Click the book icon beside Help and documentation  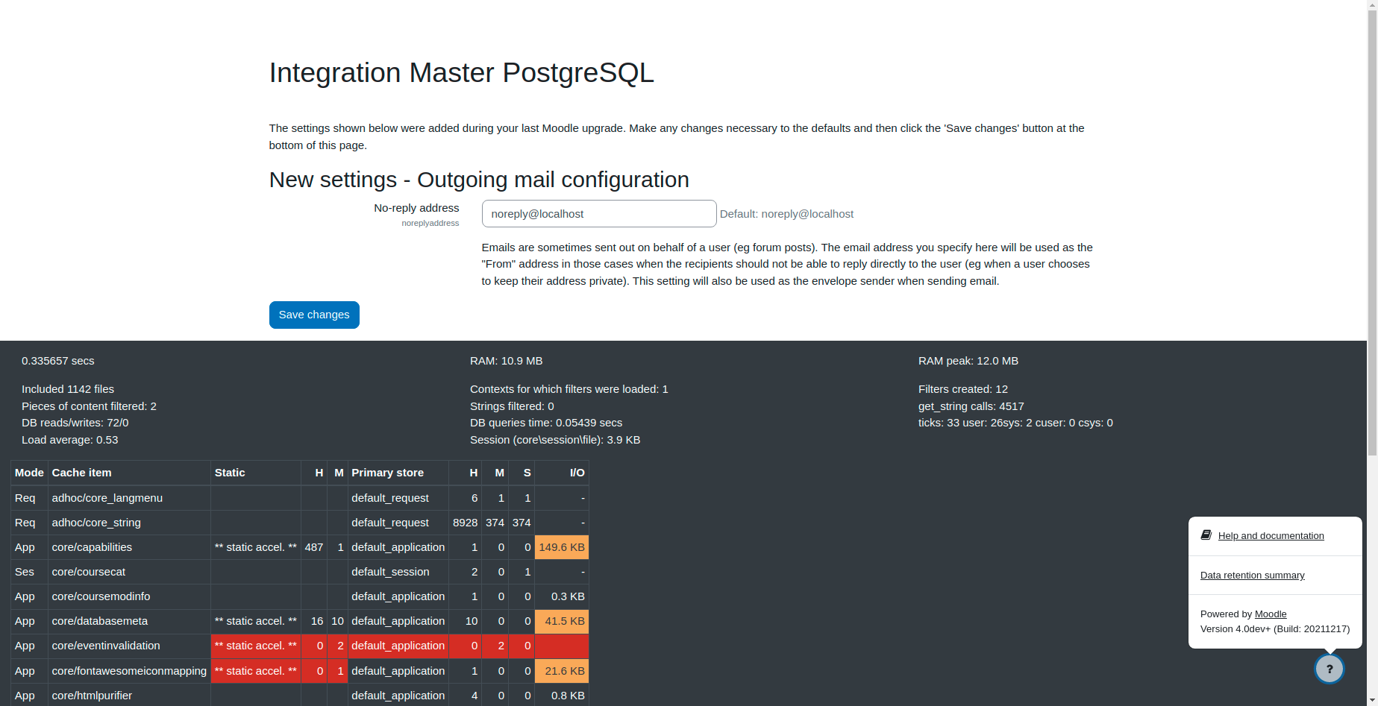click(x=1206, y=535)
